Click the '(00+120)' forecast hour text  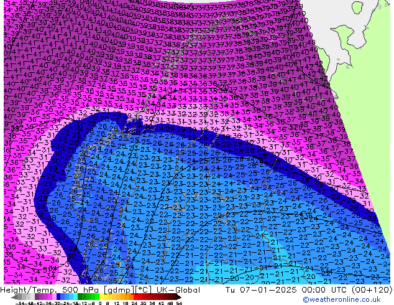372,290
